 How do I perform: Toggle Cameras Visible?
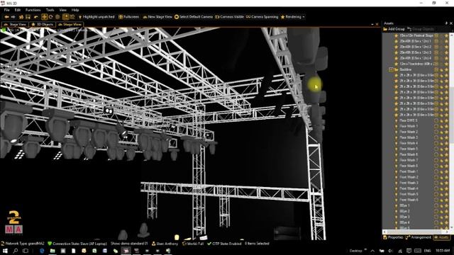point(230,17)
